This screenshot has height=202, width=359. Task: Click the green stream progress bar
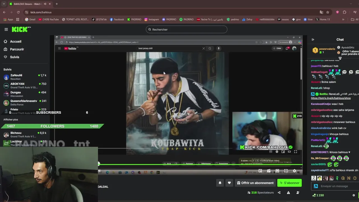click(200, 164)
